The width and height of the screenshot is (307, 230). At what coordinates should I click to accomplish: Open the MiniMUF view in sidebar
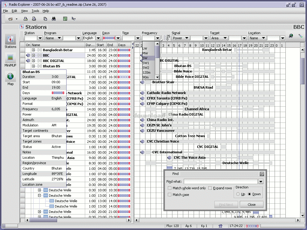pyautogui.click(x=10, y=60)
